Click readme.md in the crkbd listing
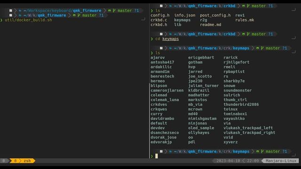Viewport: 301px width, 169px height. (x=211, y=25)
